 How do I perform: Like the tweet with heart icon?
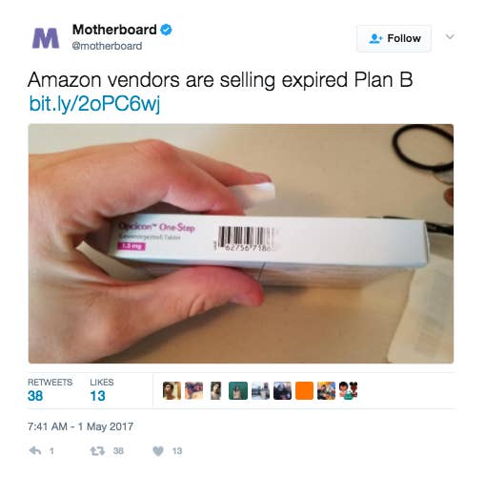click(x=158, y=450)
